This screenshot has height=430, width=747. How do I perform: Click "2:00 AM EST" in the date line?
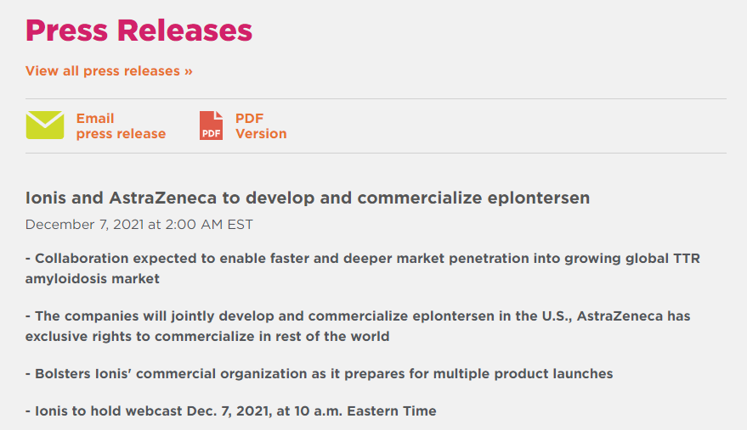coord(209,225)
